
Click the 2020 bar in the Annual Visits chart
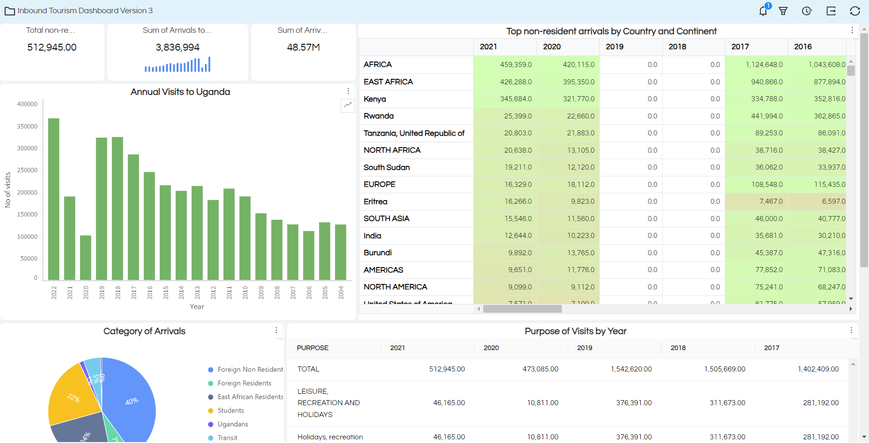tap(86, 258)
